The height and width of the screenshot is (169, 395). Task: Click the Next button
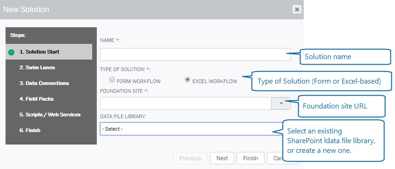click(x=222, y=158)
